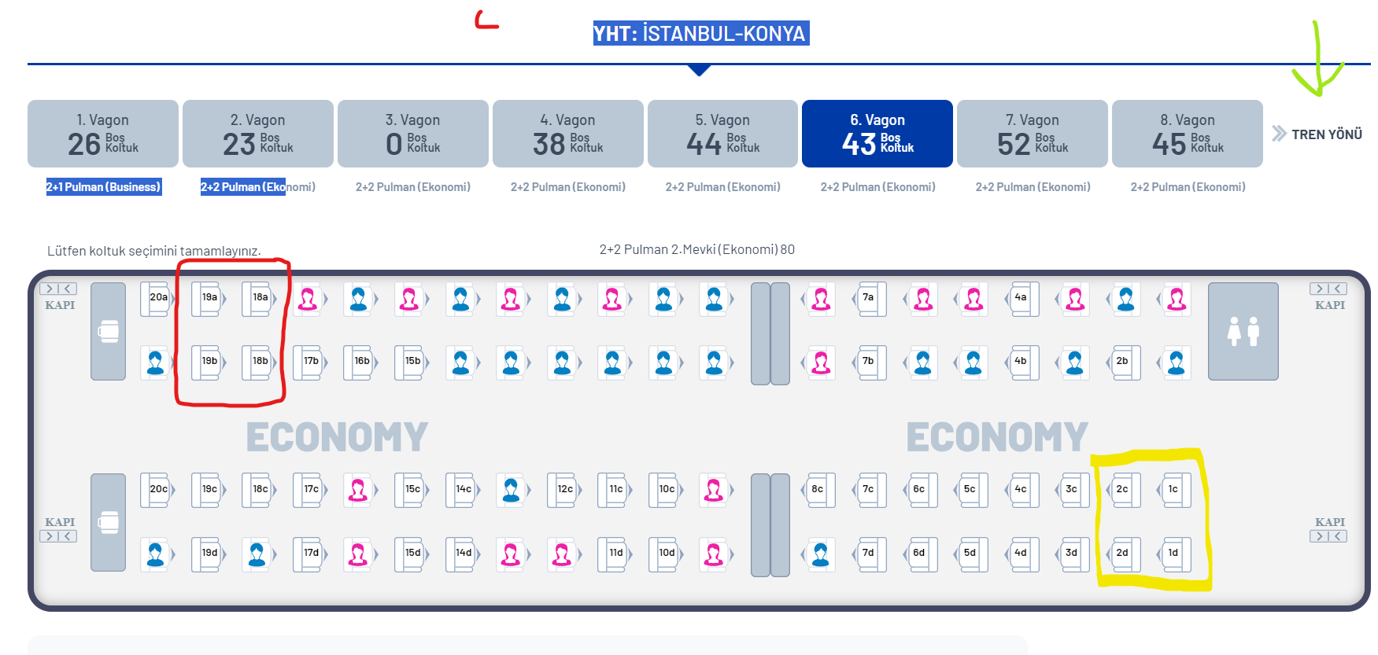Switch to 8. Vagon tab
This screenshot has height=655, width=1378.
click(x=1187, y=134)
